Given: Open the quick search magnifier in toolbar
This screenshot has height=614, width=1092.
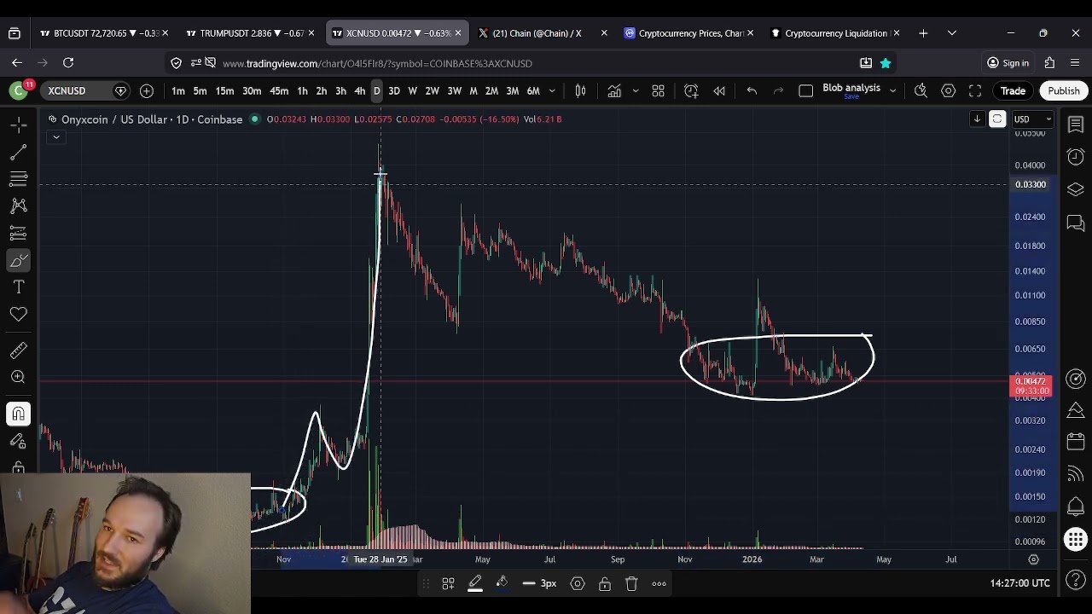Looking at the screenshot, I should pos(921,91).
